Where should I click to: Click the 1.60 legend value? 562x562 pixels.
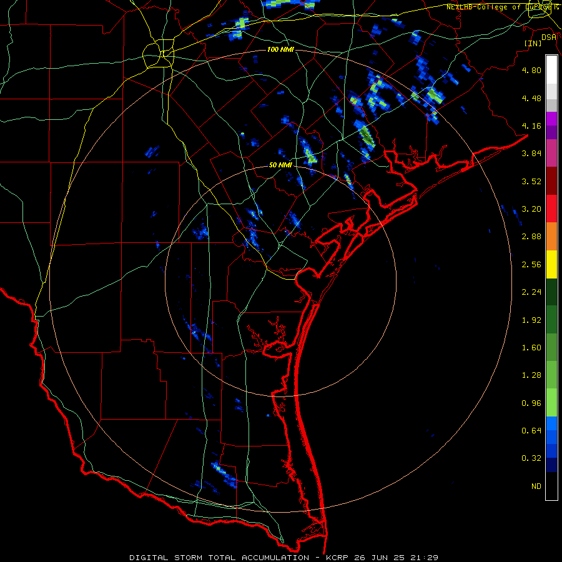click(531, 348)
